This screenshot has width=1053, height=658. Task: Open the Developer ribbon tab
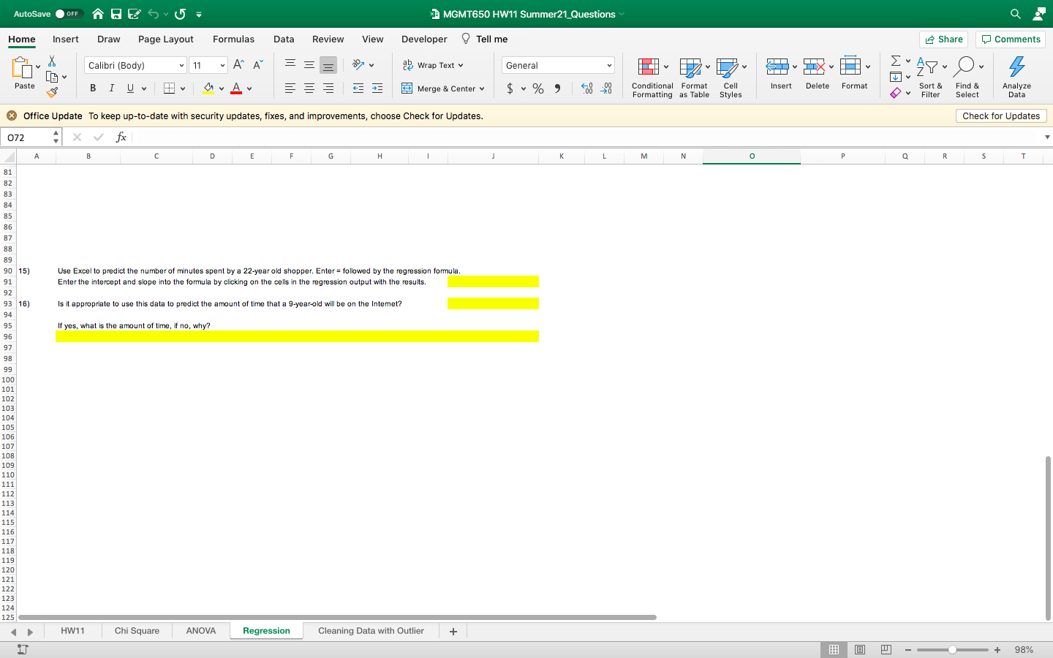tap(424, 39)
